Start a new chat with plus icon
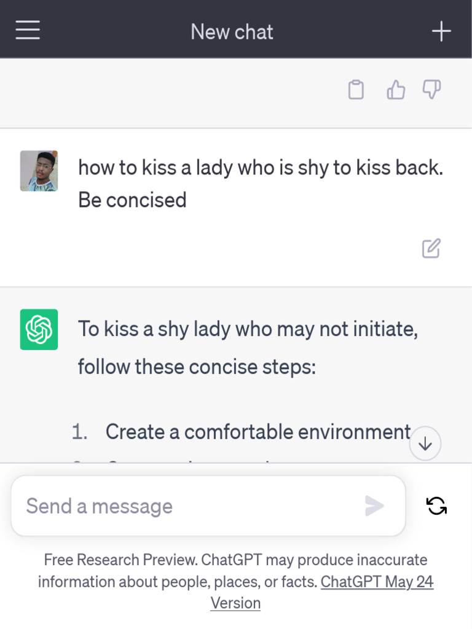472x629 pixels. [x=441, y=31]
